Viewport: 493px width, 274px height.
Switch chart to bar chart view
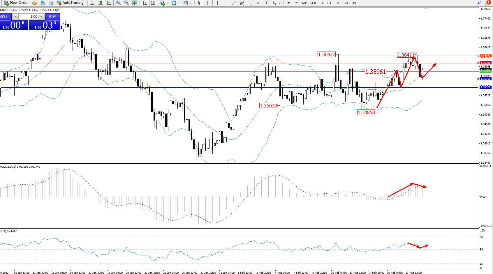(x=92, y=3)
